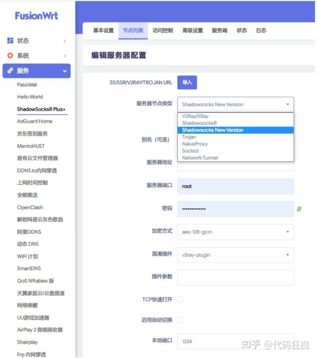Screen dimensions: 317x358
Task: Click the 服务 gears icon
Action: tap(10, 71)
